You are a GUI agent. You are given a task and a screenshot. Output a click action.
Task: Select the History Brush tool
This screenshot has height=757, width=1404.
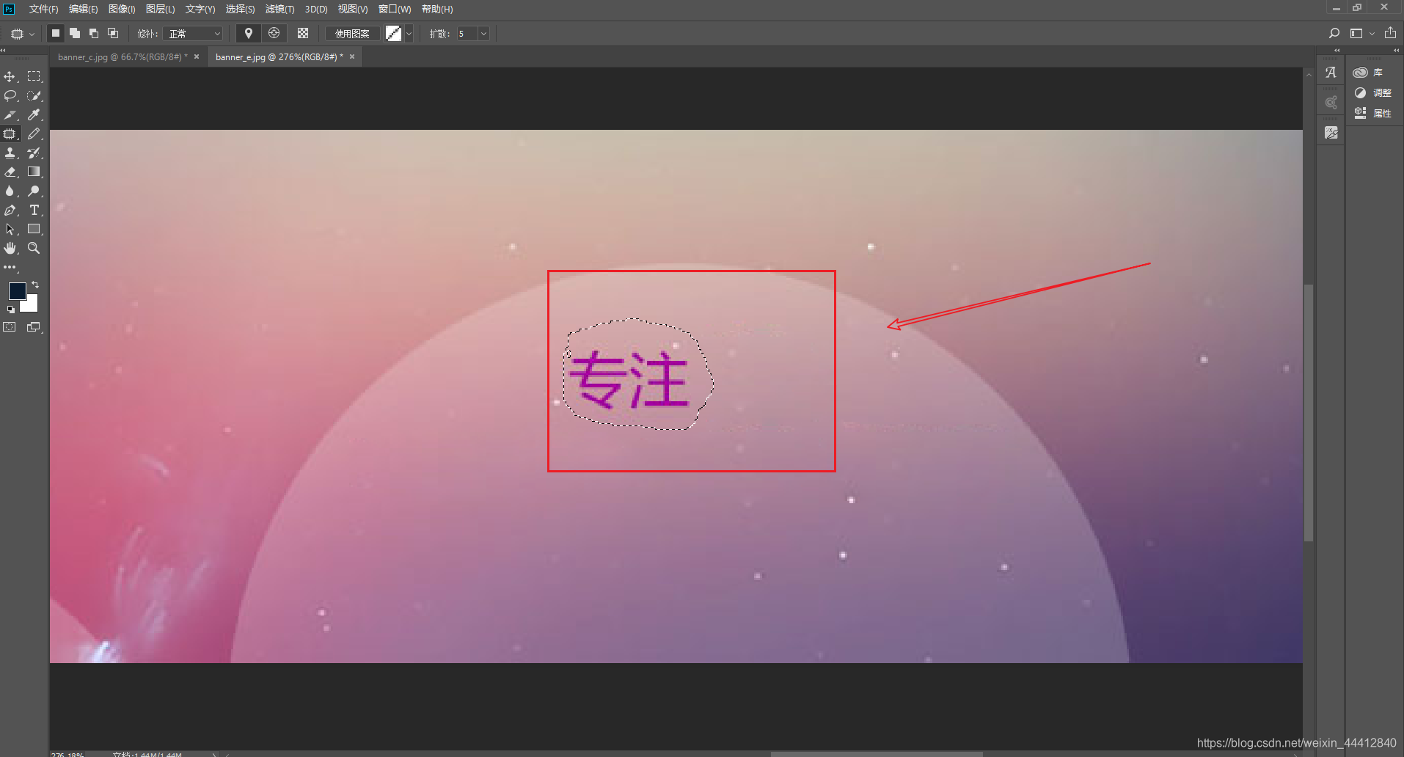pos(34,153)
